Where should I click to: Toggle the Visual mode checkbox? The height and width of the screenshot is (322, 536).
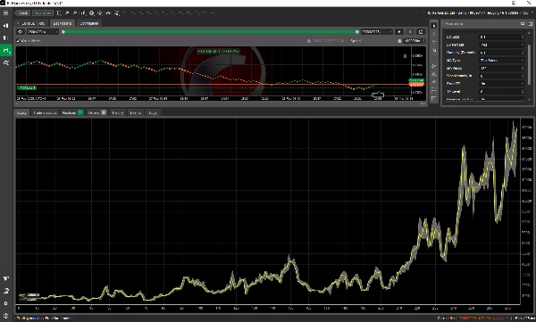coord(18,41)
